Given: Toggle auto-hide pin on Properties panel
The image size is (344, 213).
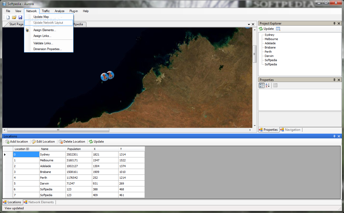Looking at the screenshot, I should pos(335,80).
